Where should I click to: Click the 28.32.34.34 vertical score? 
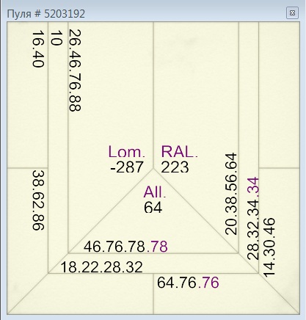[253, 219]
